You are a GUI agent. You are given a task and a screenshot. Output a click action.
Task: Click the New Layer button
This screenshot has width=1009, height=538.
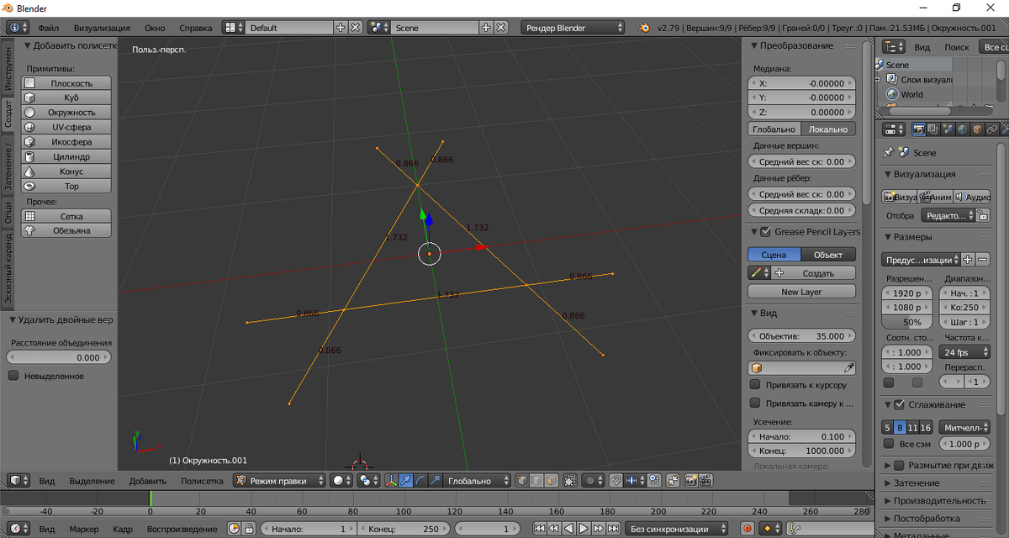point(801,292)
